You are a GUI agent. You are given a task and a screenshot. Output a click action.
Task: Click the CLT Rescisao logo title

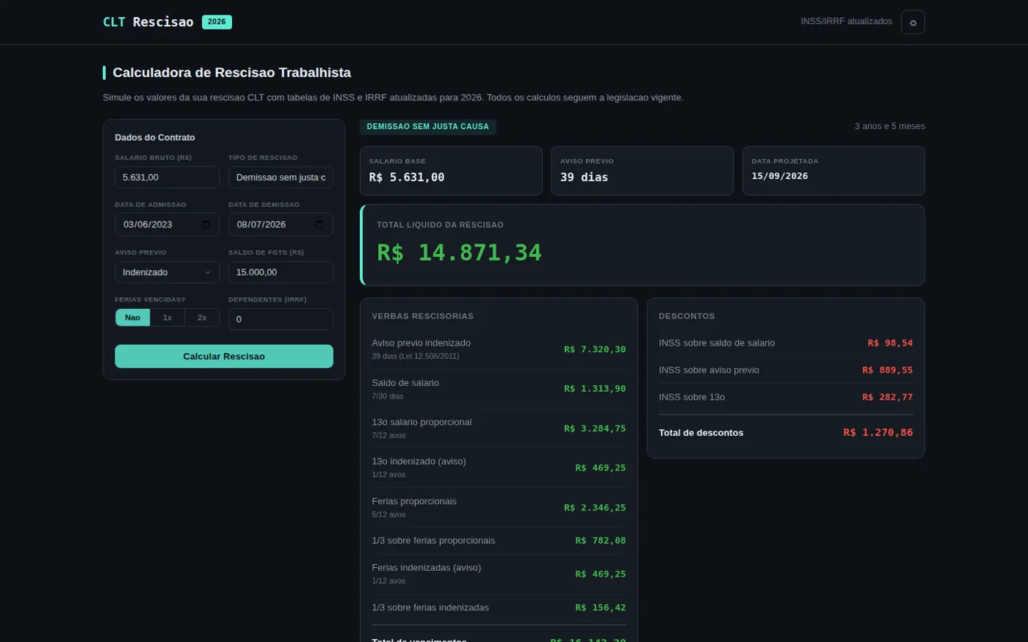pyautogui.click(x=148, y=22)
